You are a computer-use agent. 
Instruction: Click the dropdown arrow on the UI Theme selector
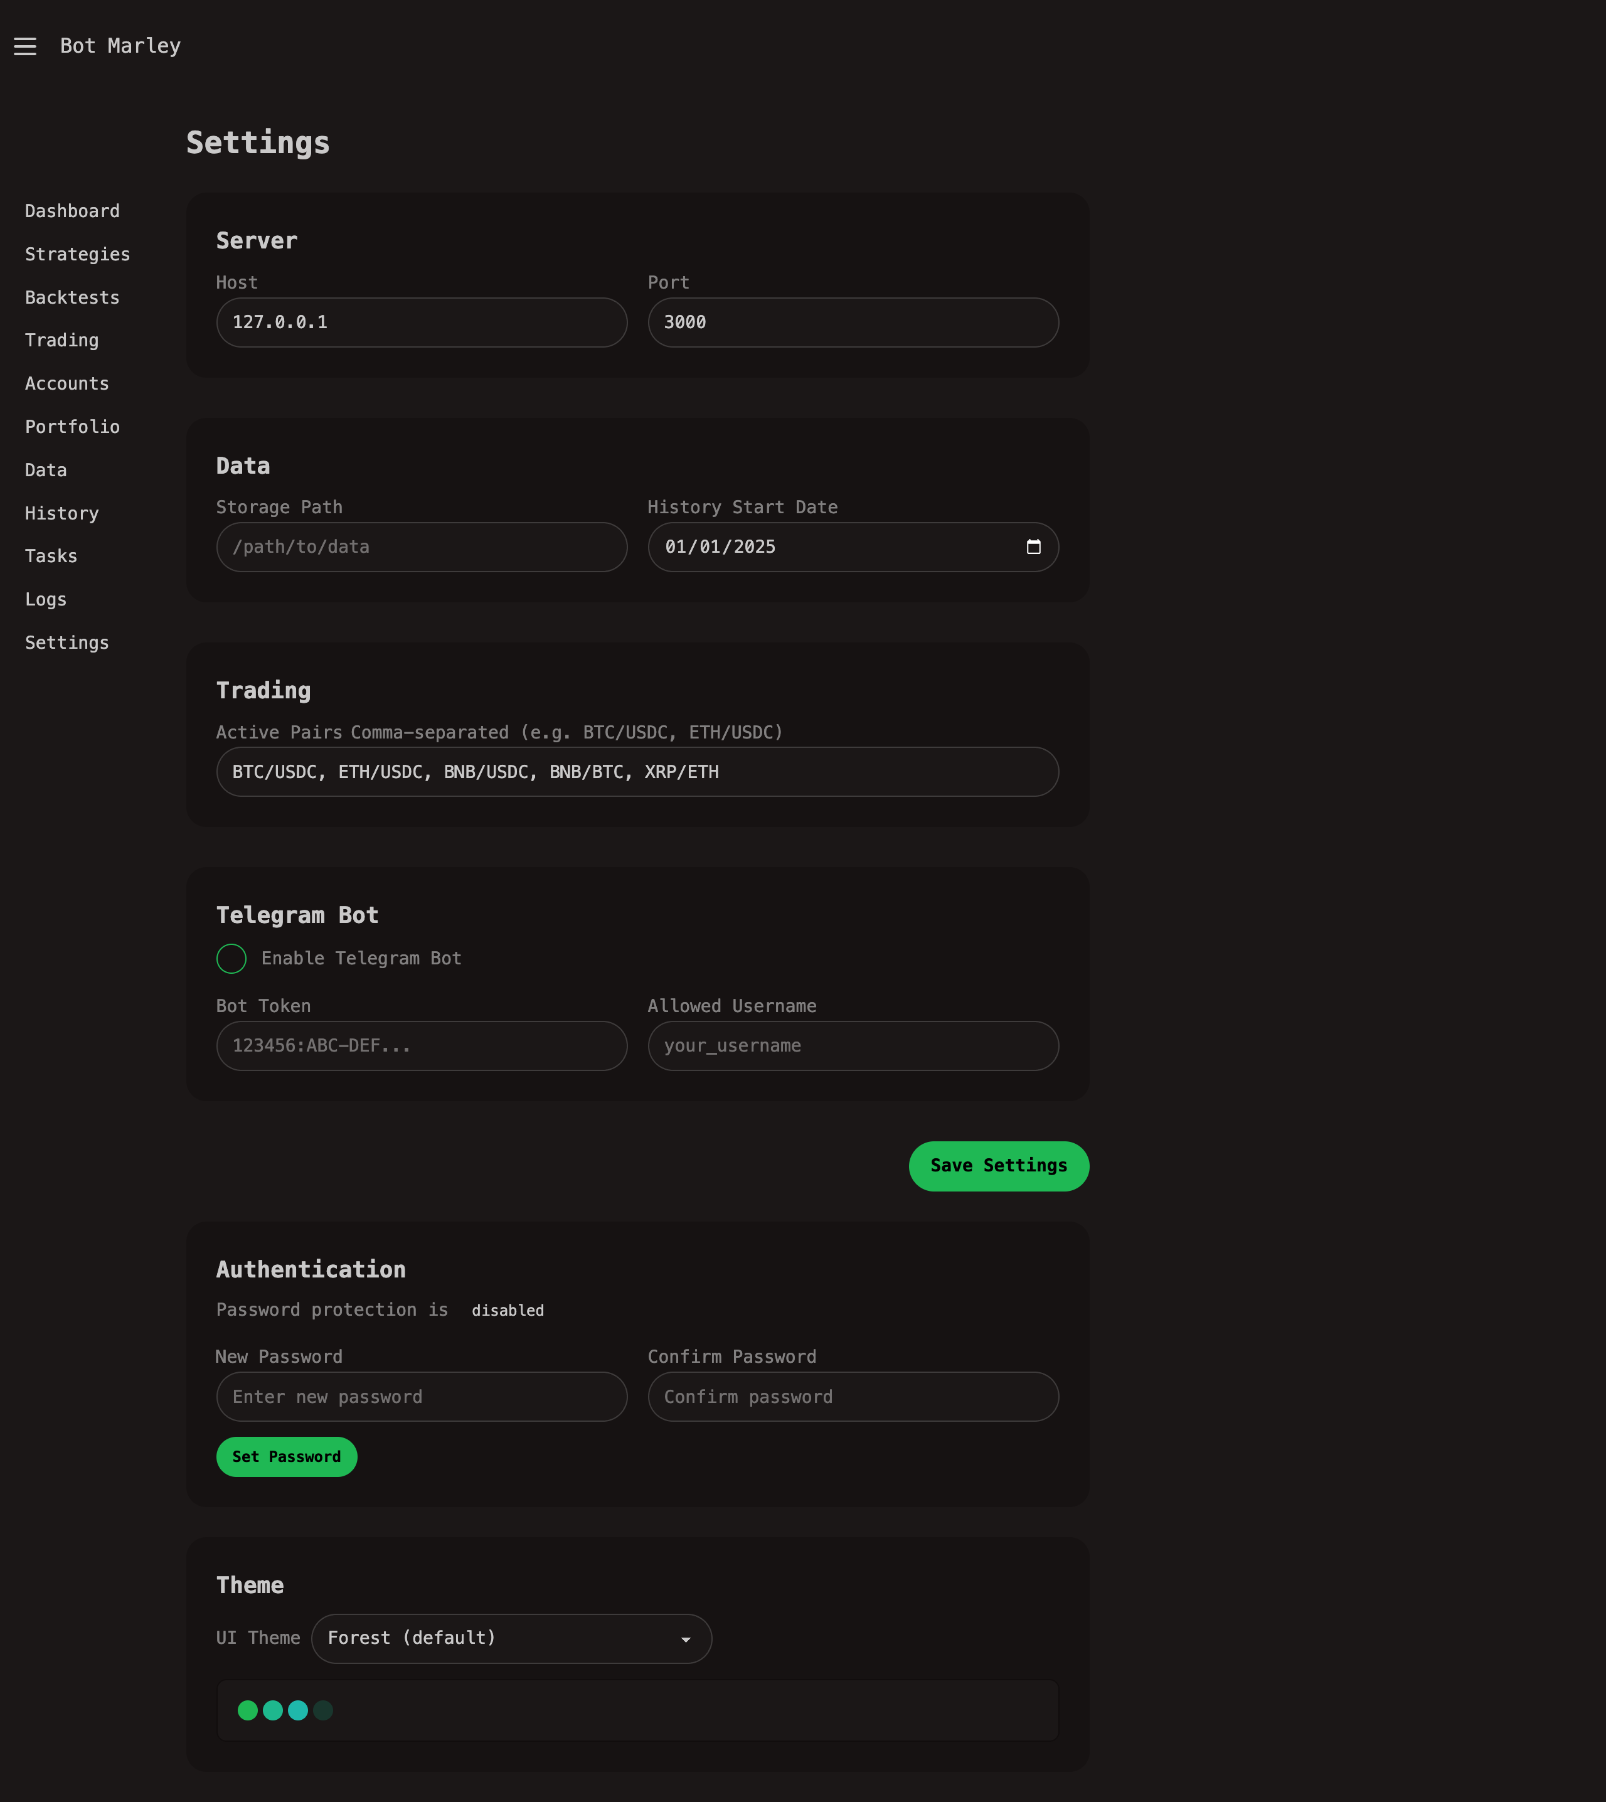click(685, 1639)
